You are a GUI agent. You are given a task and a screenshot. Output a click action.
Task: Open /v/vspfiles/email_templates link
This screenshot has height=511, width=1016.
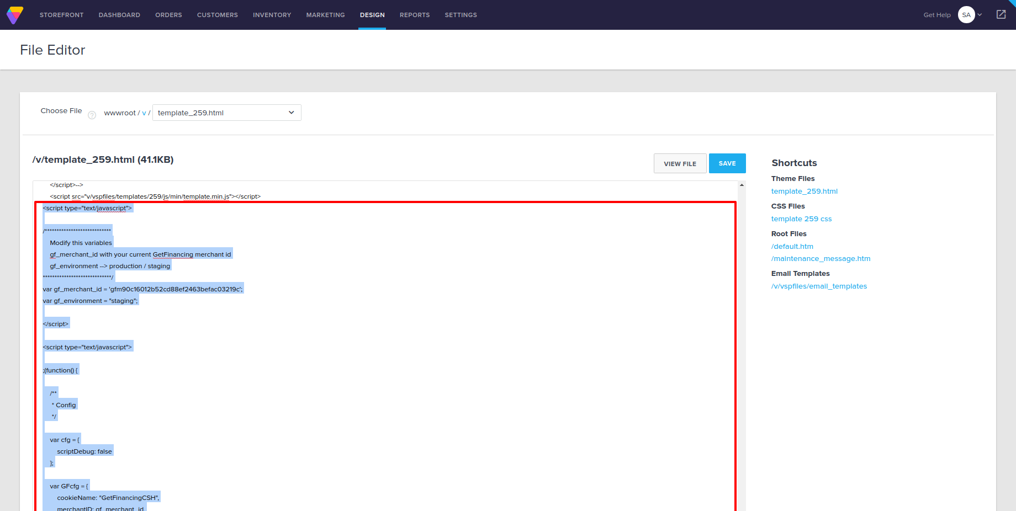(819, 286)
